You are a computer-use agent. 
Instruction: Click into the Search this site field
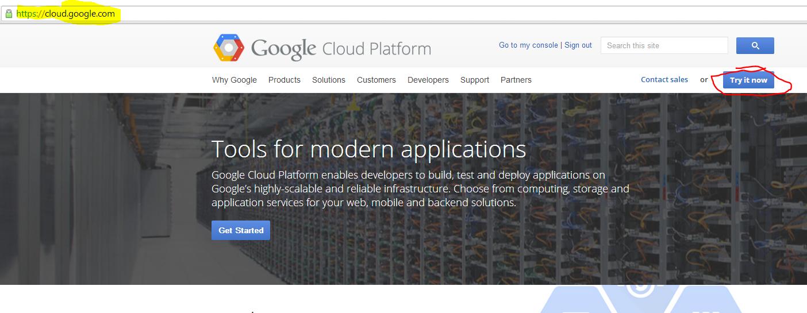point(664,45)
